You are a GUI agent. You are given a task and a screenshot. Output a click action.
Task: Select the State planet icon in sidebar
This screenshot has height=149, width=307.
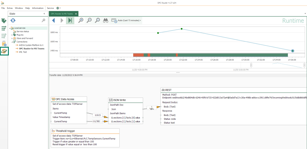(4, 51)
